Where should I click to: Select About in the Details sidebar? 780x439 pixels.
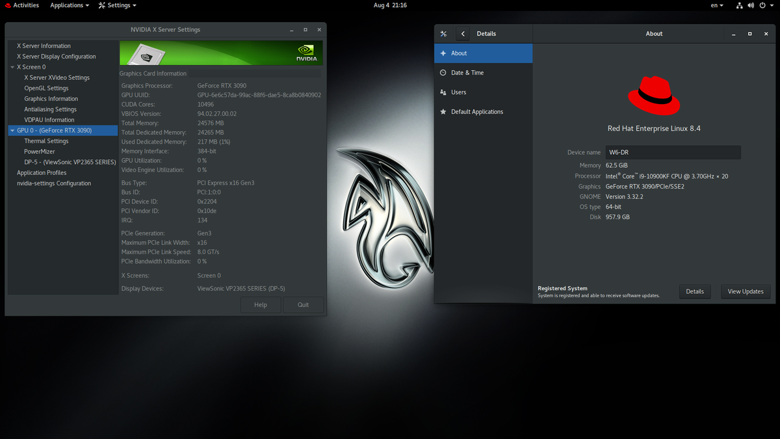point(483,53)
